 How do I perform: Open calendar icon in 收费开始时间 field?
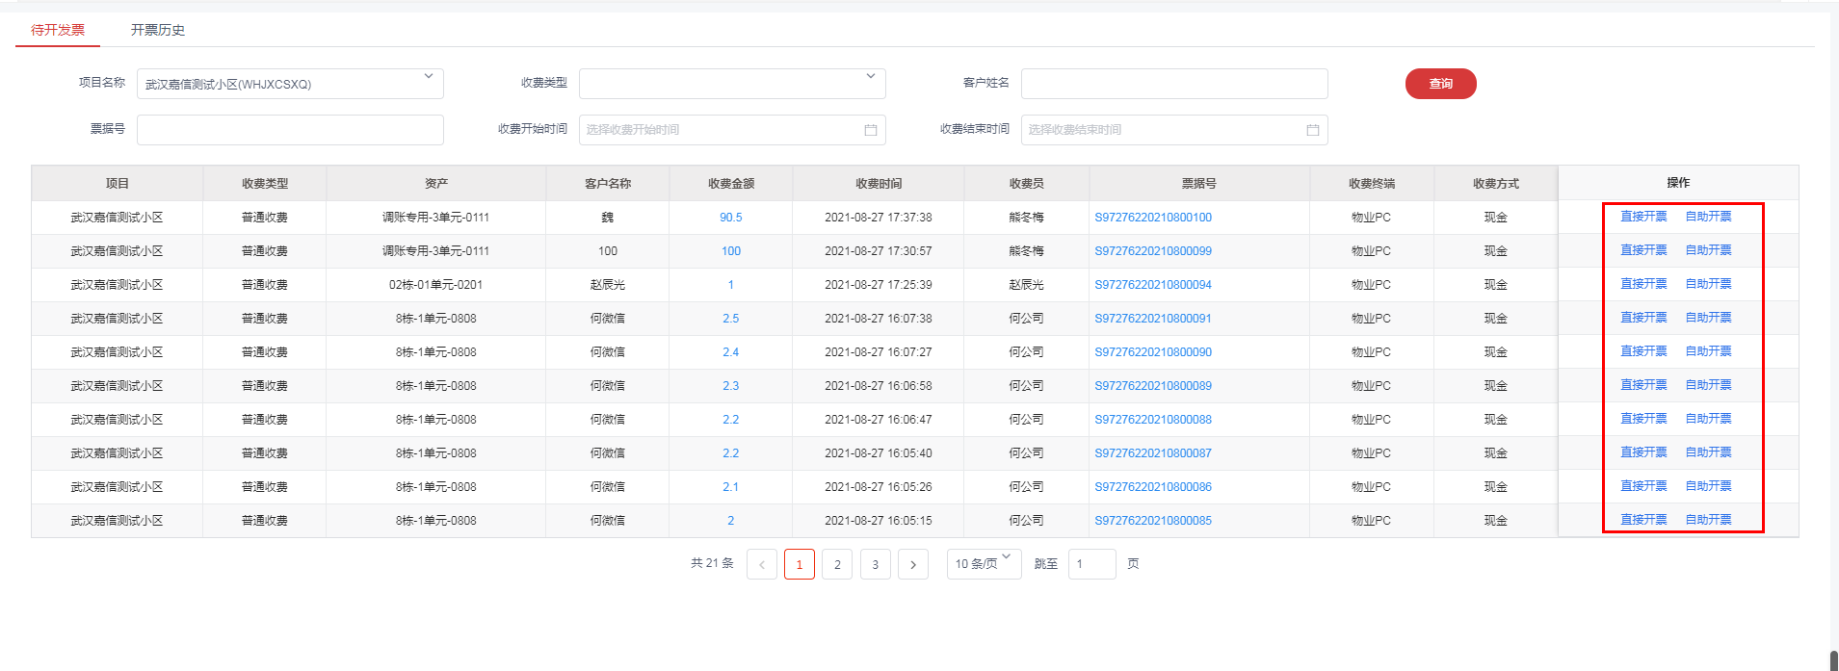(870, 130)
